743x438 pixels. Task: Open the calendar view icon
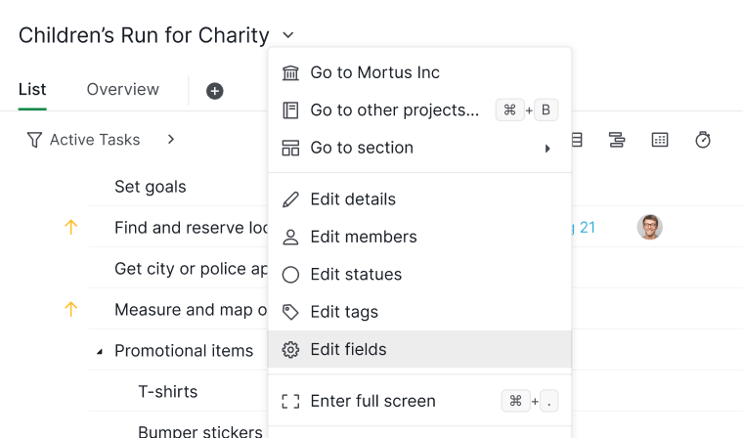click(x=660, y=140)
